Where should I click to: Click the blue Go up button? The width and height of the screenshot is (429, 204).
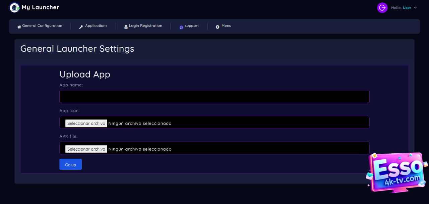coord(70,164)
